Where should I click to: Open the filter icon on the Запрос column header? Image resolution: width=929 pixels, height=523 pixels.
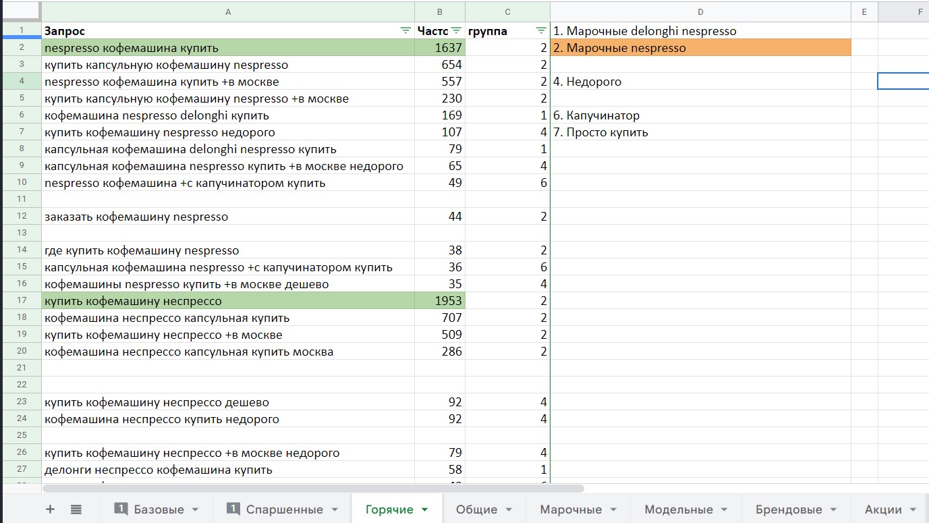pyautogui.click(x=405, y=30)
